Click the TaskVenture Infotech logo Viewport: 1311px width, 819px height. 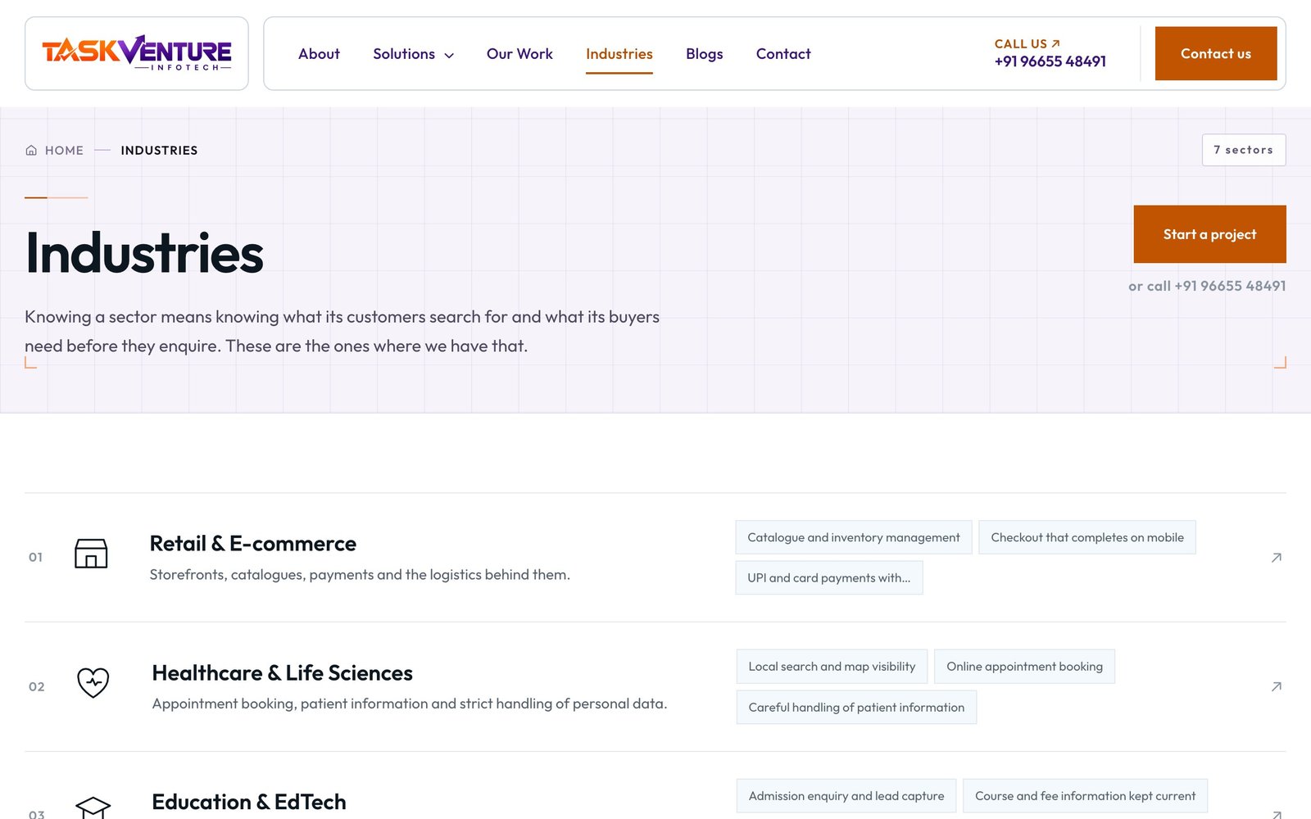click(x=137, y=53)
